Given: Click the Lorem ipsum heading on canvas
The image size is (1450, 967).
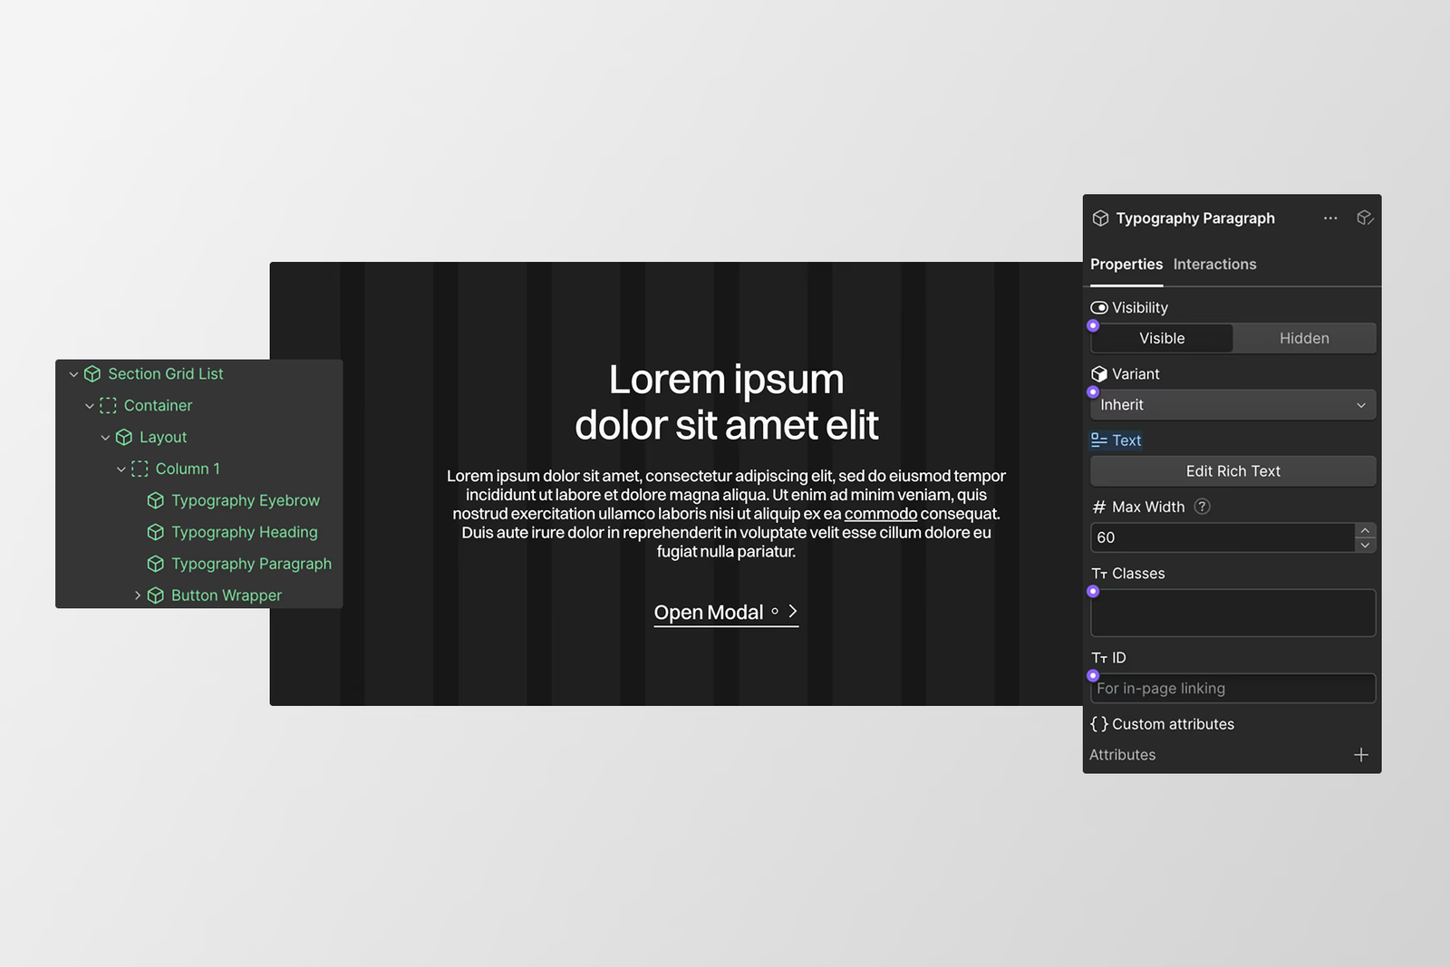Looking at the screenshot, I should [x=726, y=402].
